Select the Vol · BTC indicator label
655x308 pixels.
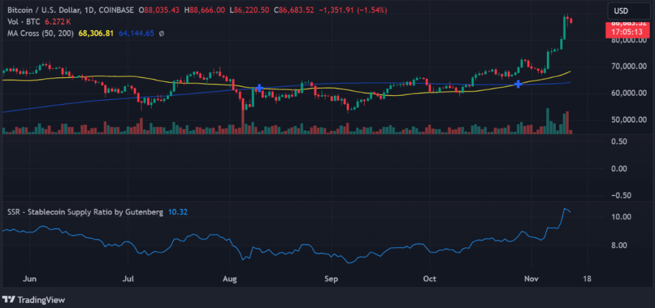[x=24, y=22]
